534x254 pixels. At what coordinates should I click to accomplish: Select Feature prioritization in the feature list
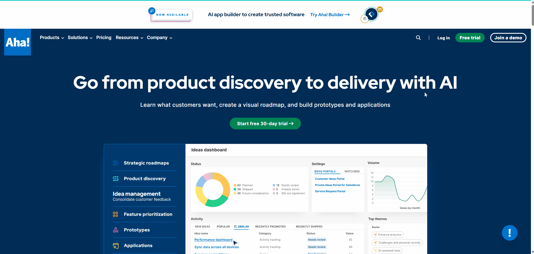click(148, 214)
